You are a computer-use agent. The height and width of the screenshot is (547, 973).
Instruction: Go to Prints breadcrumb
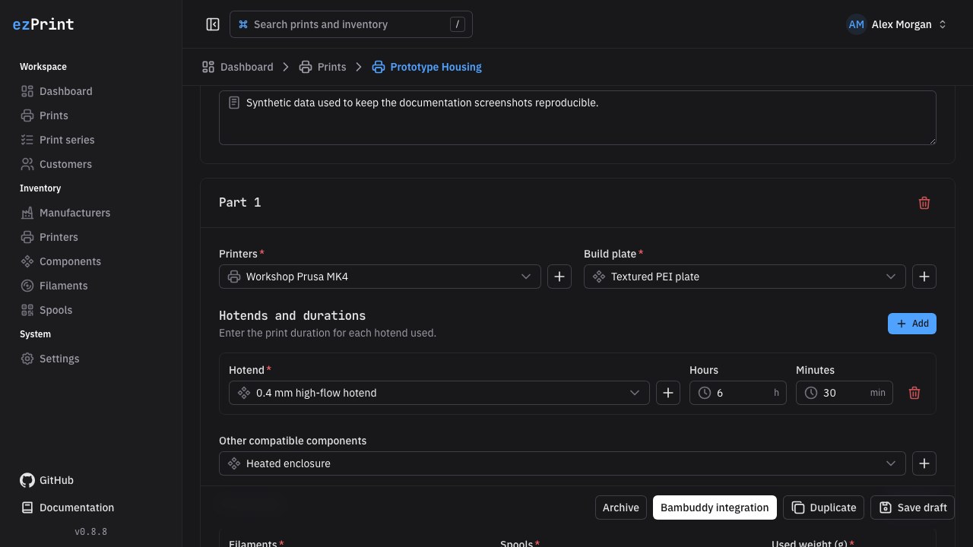coord(322,67)
